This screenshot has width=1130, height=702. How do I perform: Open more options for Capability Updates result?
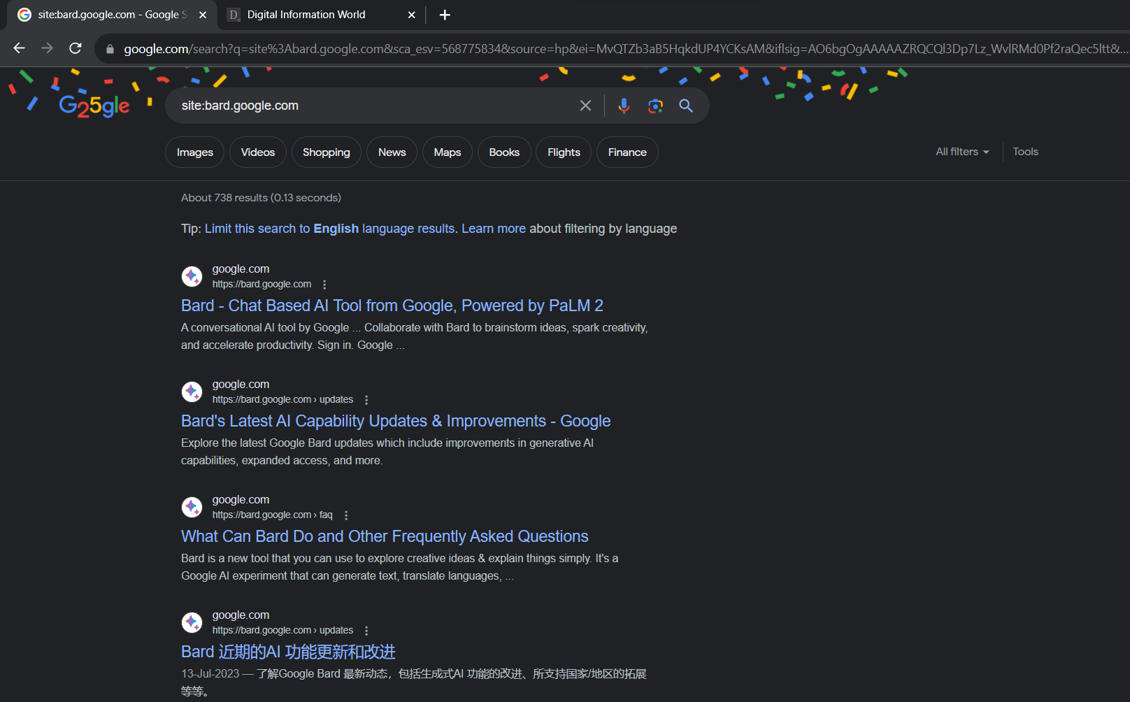[366, 400]
